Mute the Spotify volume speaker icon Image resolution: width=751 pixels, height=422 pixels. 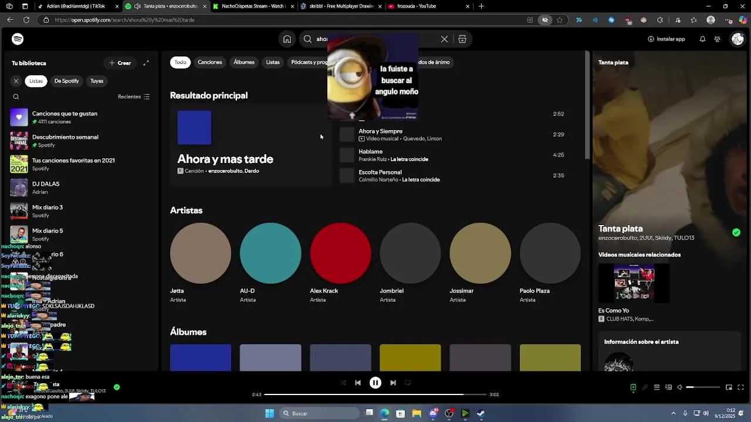680,387
